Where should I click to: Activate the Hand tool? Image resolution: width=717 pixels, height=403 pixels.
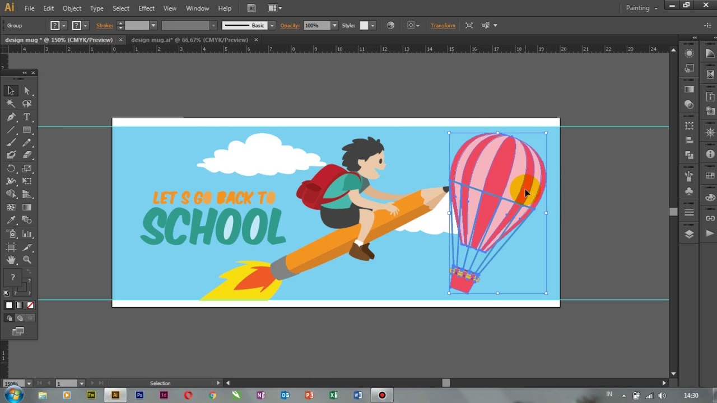pyautogui.click(x=11, y=260)
